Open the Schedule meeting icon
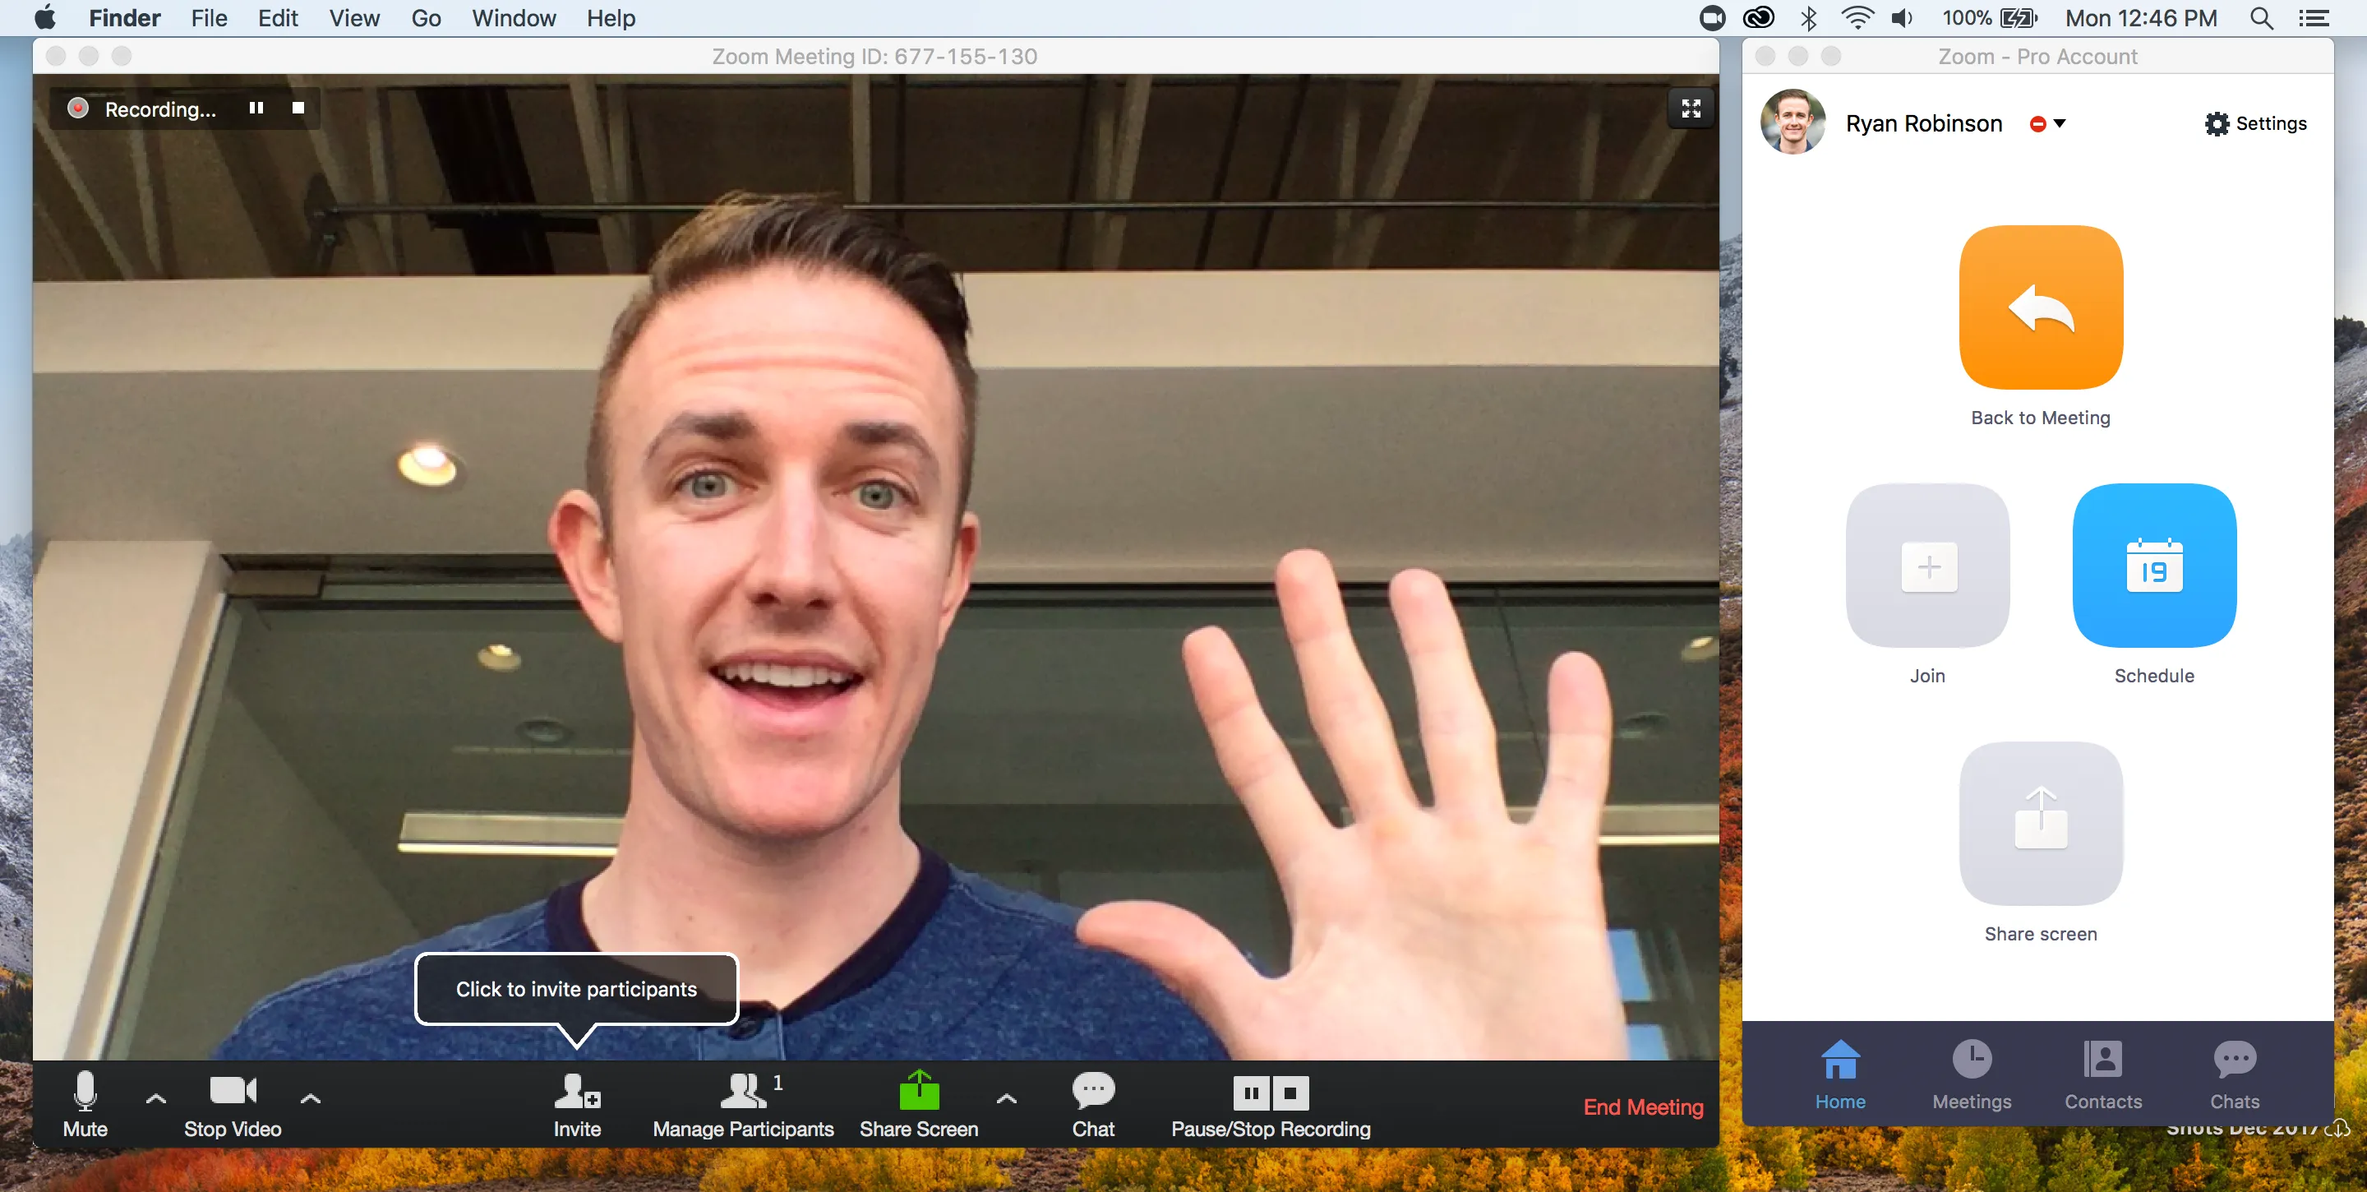 tap(2154, 566)
